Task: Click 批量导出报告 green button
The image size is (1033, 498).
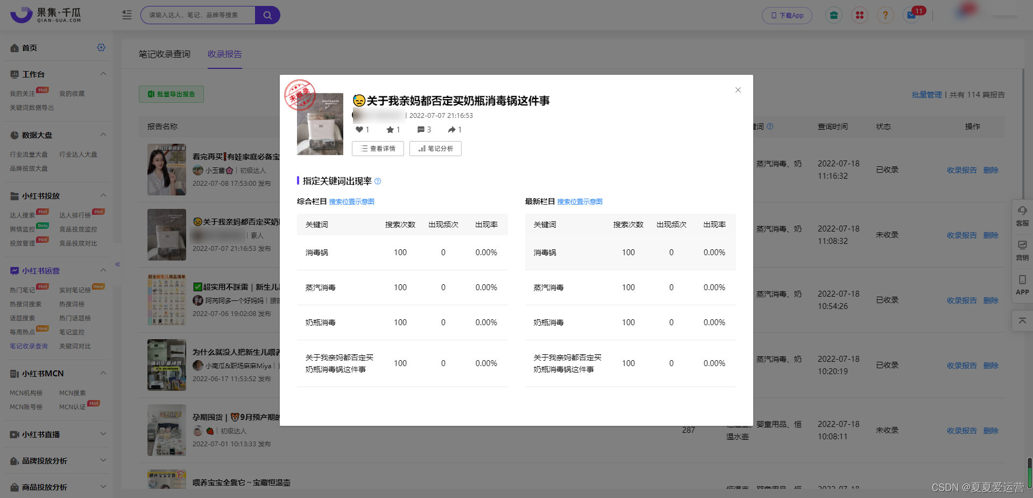Action: (x=171, y=94)
